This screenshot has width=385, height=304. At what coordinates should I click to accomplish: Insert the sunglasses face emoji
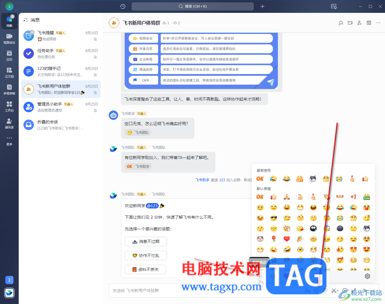point(274,218)
